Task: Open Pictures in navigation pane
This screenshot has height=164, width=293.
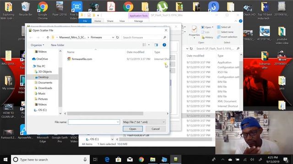Action: pos(41,99)
